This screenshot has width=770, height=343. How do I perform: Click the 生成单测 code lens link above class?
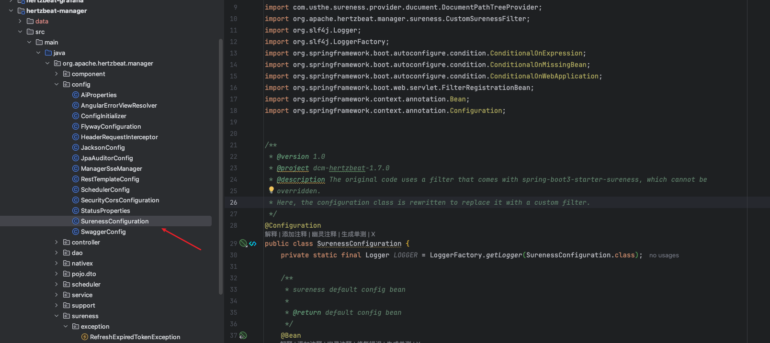tap(353, 234)
